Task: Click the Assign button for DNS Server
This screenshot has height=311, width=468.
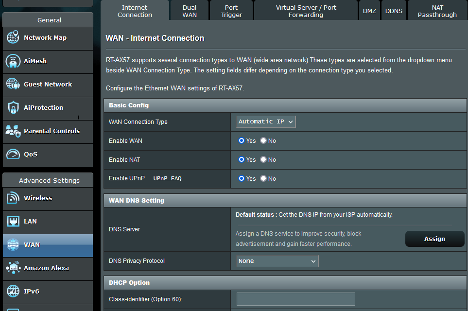Action: point(434,239)
